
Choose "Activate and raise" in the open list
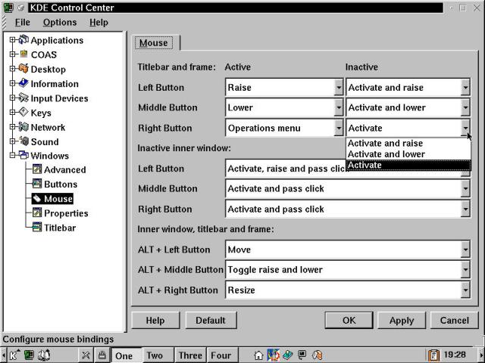pyautogui.click(x=385, y=144)
